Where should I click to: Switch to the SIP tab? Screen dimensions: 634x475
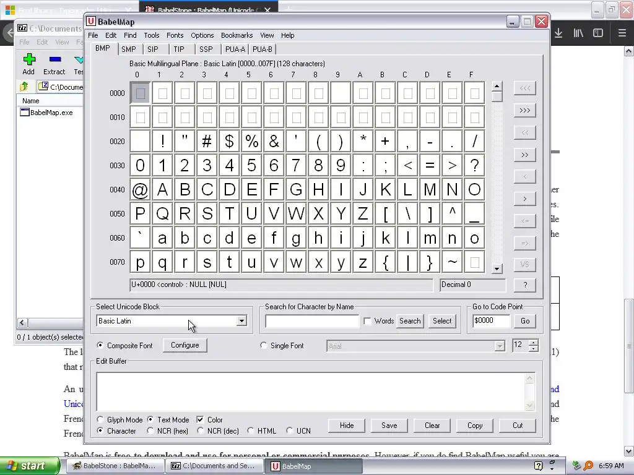[x=152, y=49]
